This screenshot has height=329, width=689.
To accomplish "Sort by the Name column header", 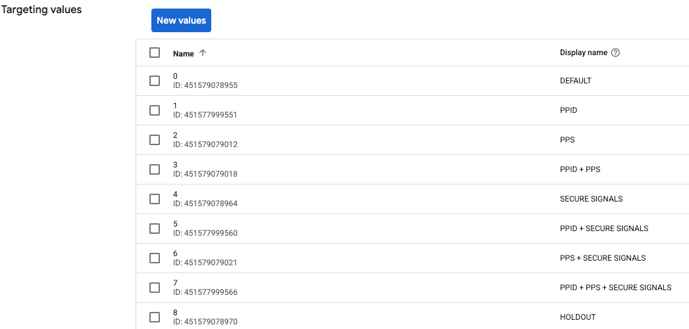I will (184, 53).
